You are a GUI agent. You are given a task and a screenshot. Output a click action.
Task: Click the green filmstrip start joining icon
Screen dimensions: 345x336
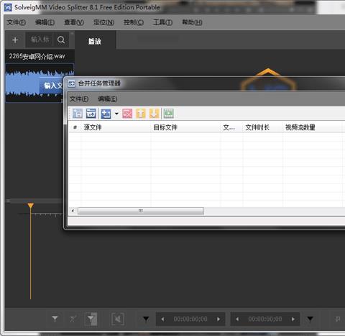click(x=169, y=114)
